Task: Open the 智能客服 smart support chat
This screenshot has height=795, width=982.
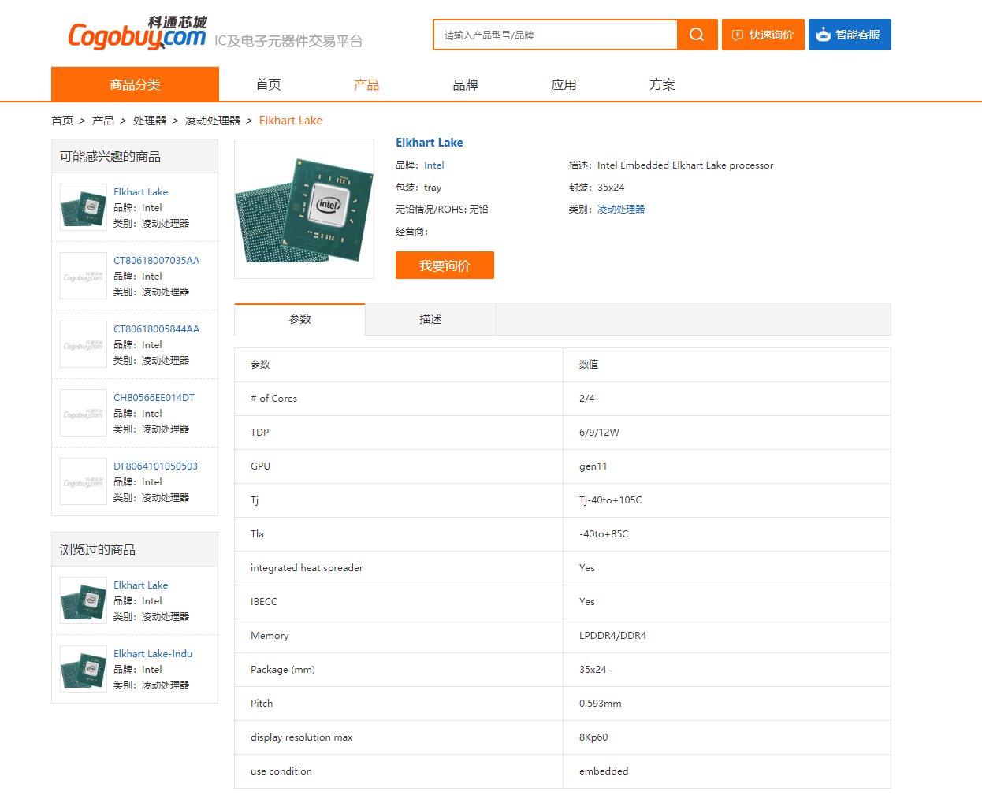Action: [x=849, y=35]
